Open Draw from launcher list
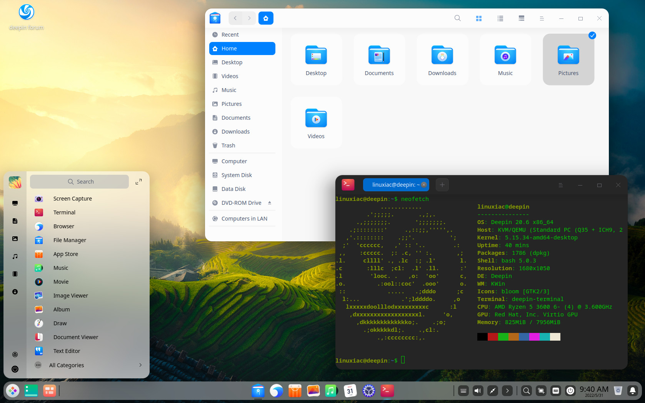645x403 pixels. 88,323
